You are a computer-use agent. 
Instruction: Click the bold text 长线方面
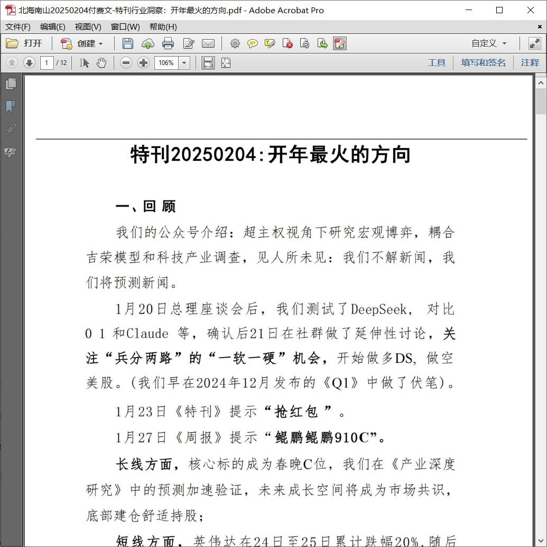click(143, 464)
